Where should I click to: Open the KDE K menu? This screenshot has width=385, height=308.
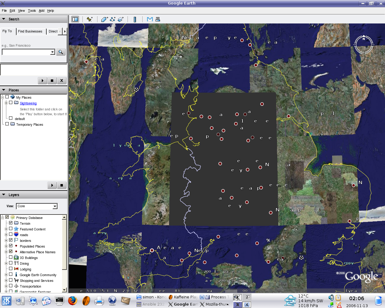coord(7,300)
